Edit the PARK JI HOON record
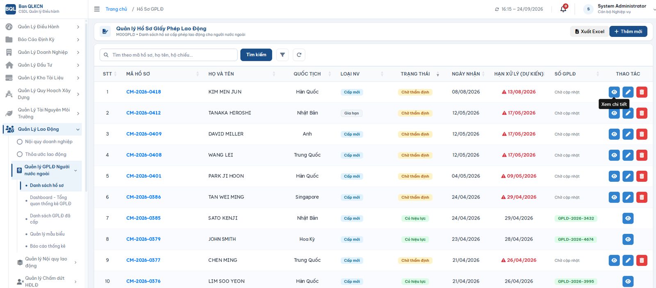 point(628,176)
